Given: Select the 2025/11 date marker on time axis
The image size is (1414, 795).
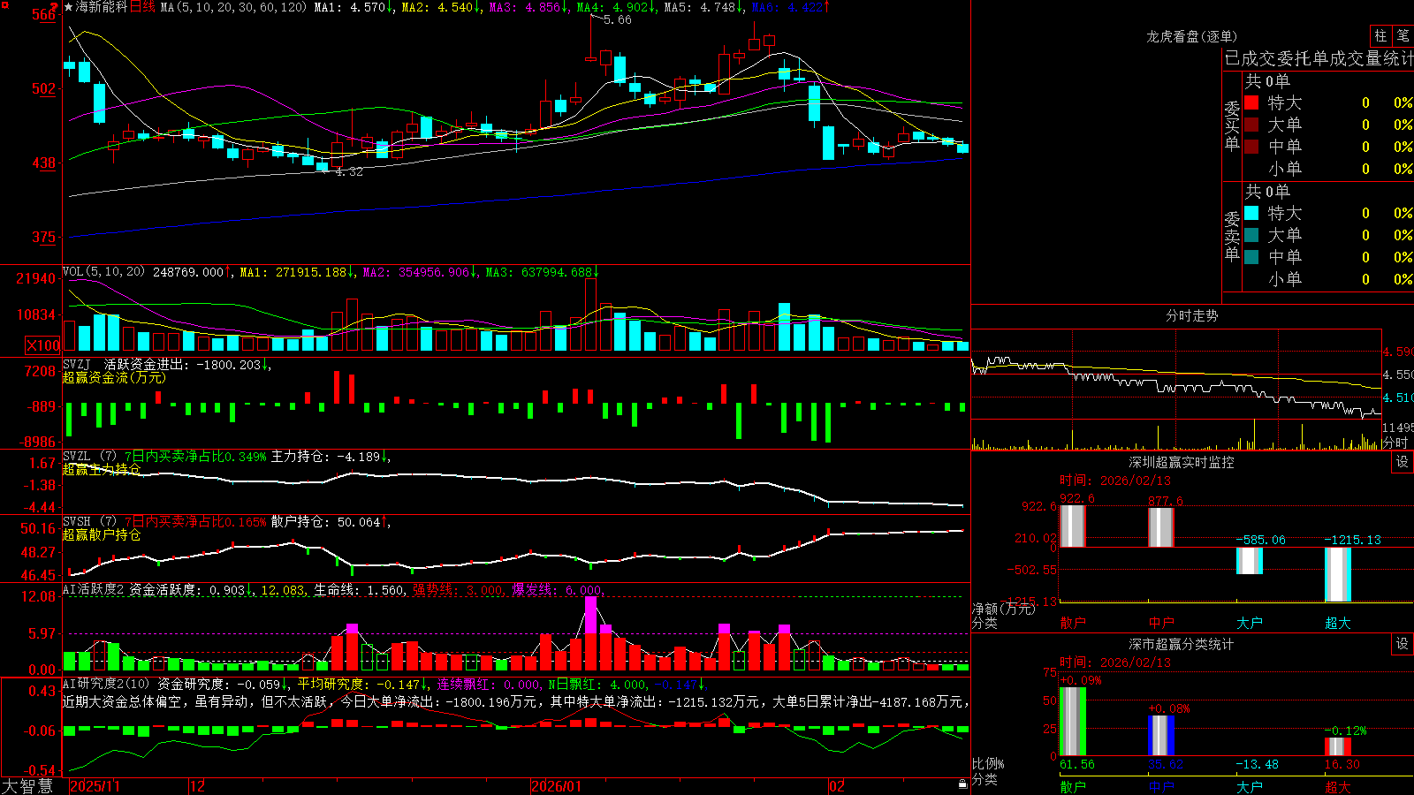Looking at the screenshot, I should (x=95, y=786).
